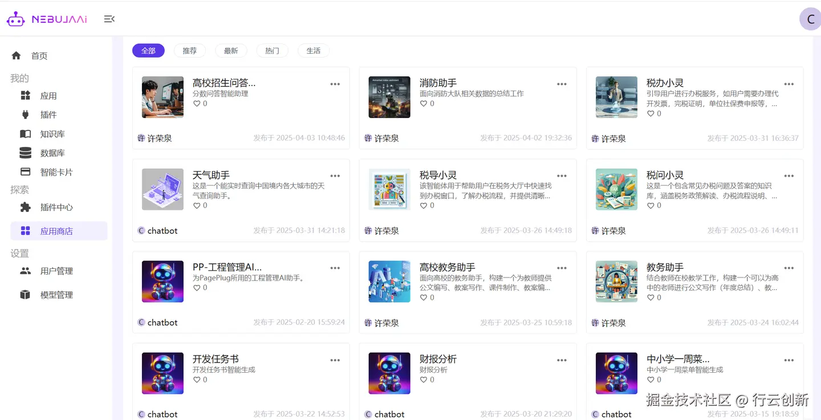821x420 pixels.
Task: Click the 插件中心 puzzle icon
Action: (25, 207)
